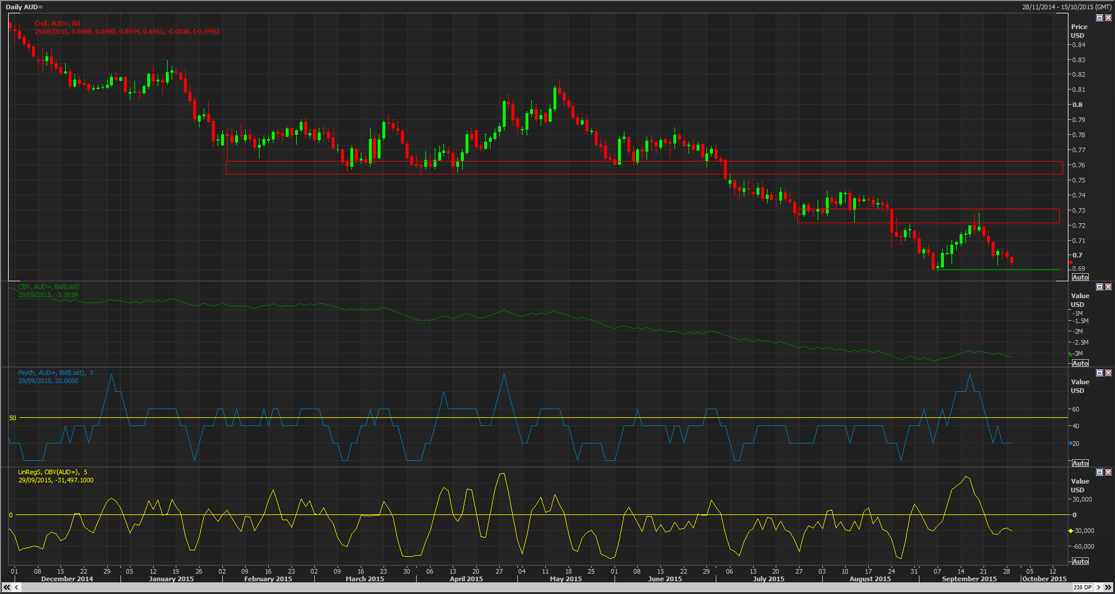This screenshot has width=1115, height=594.
Task: Click the 230 DP data points field
Action: 1083,588
